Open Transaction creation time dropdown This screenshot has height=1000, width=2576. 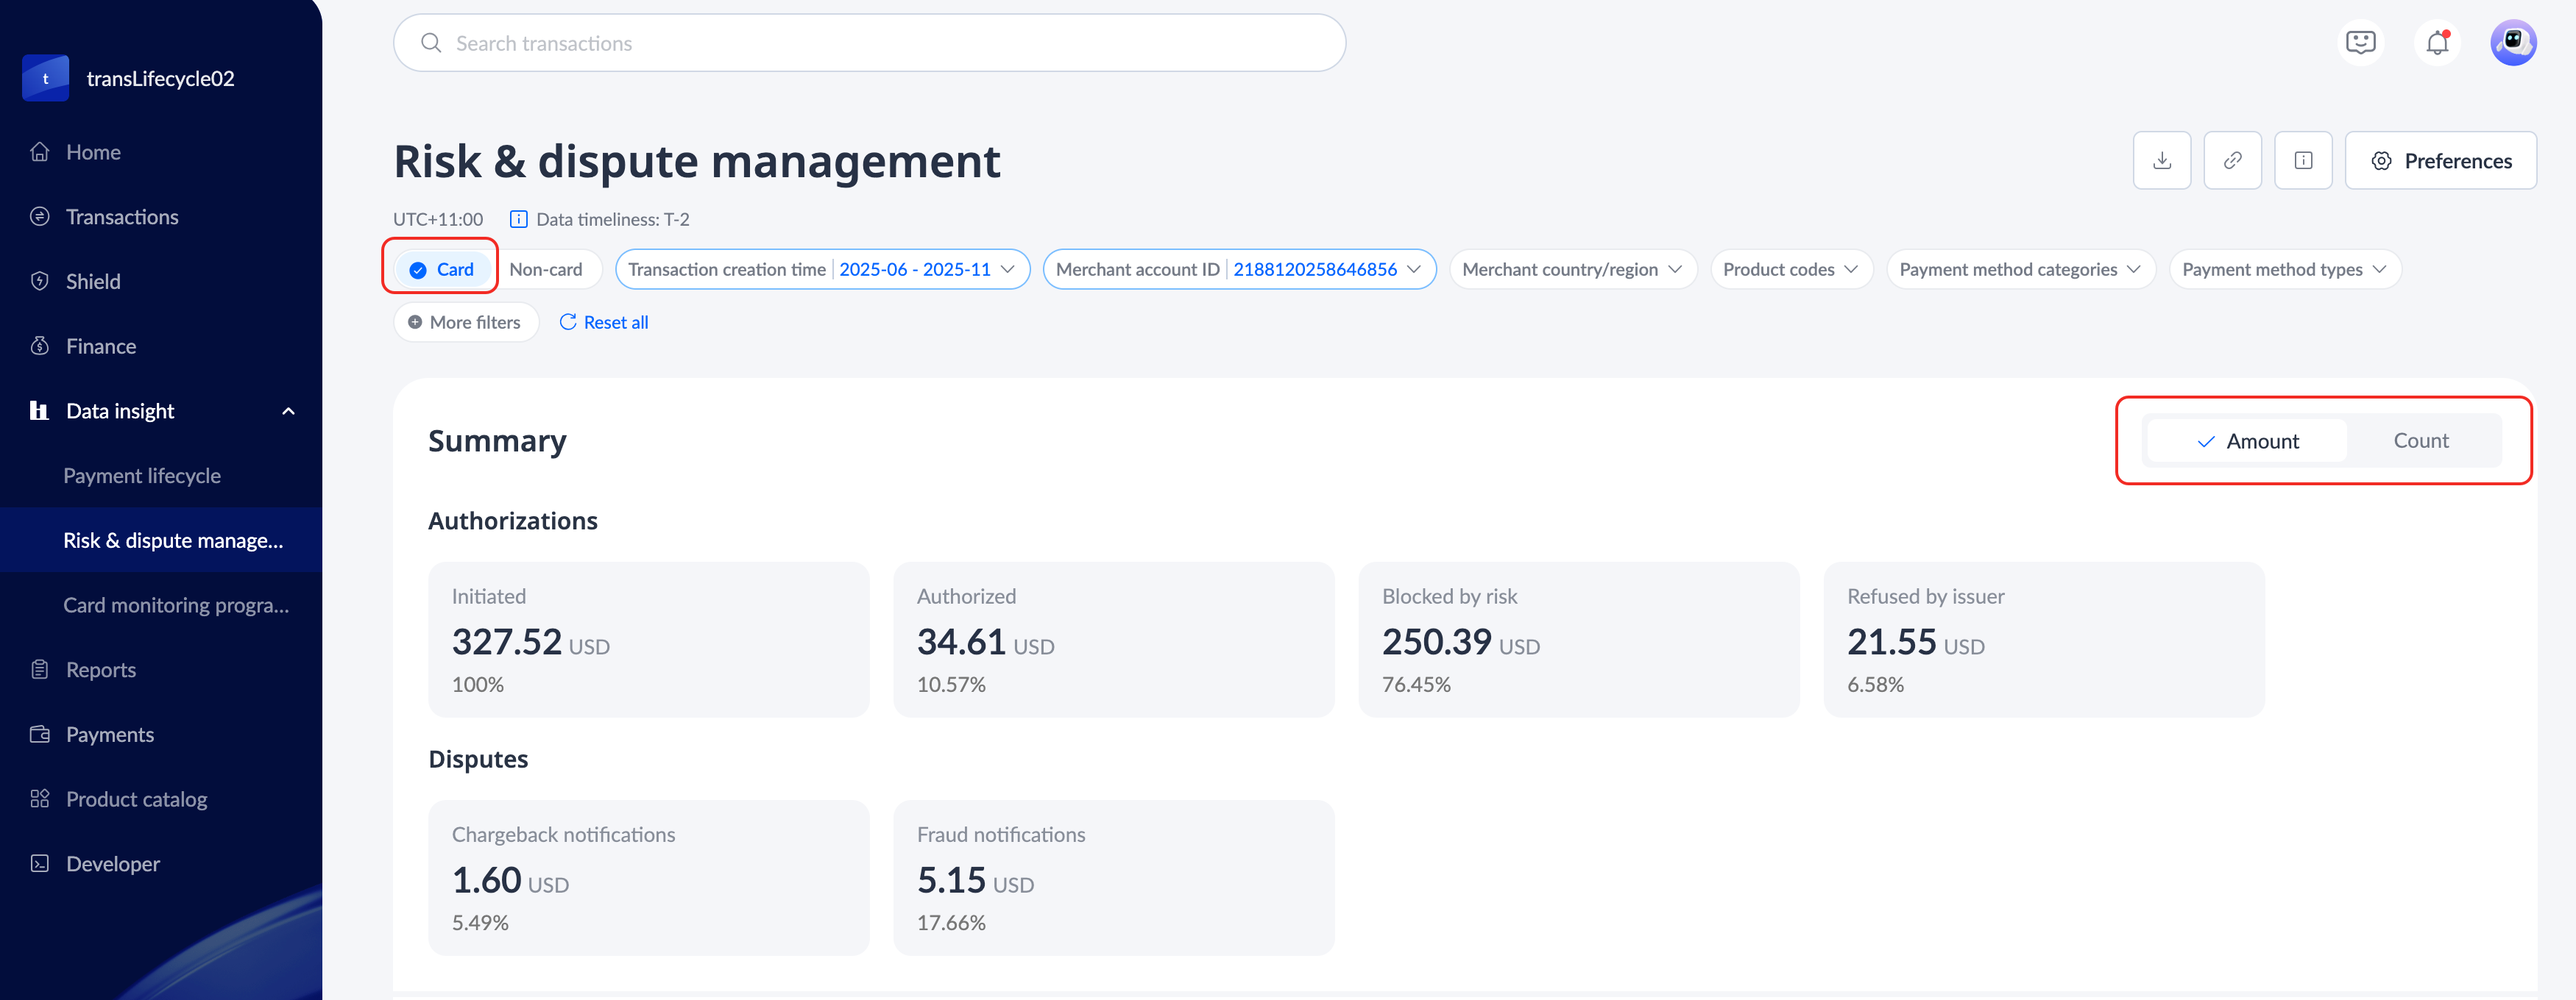click(x=822, y=270)
